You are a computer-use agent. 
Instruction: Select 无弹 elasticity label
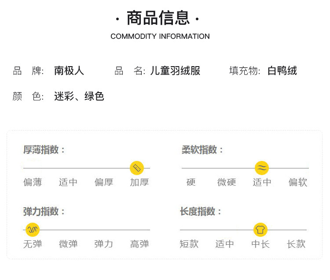tap(33, 244)
